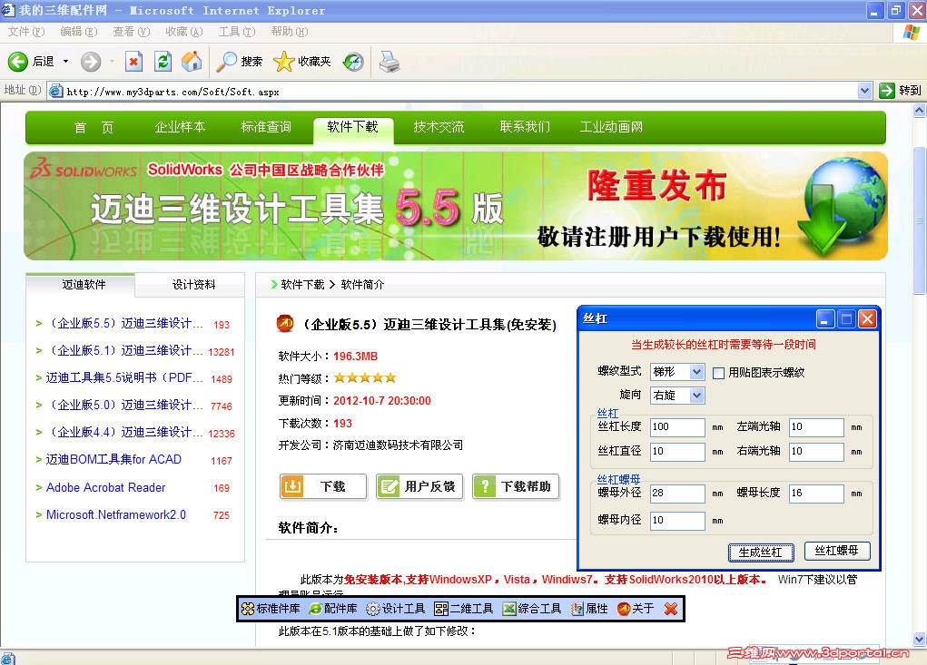Go to the Home page icon

pos(192,61)
